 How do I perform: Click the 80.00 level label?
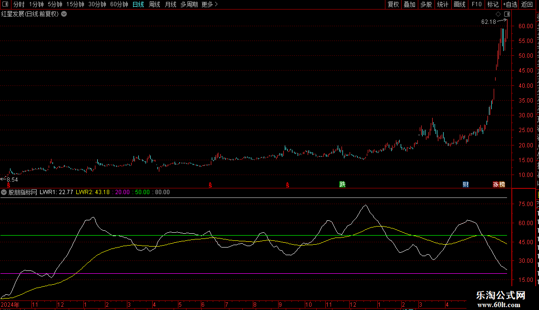click(162, 192)
